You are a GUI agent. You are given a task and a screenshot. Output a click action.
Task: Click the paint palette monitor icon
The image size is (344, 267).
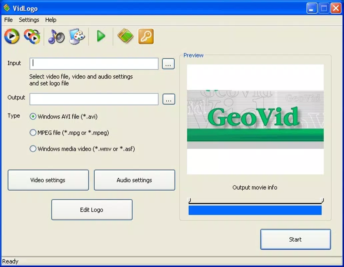77,36
